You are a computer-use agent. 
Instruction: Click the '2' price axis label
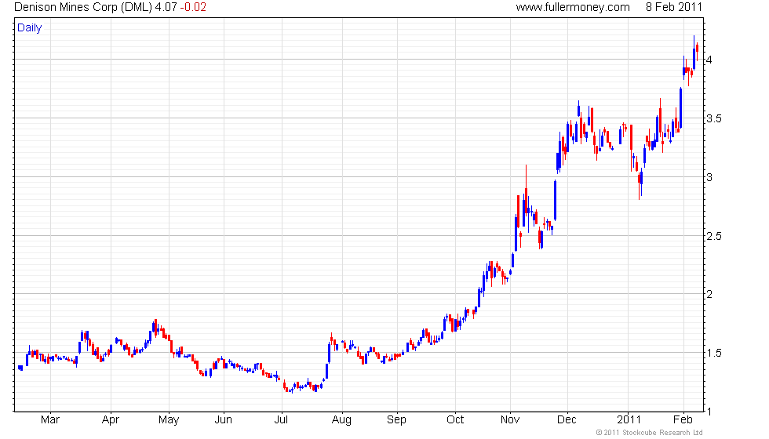[709, 295]
